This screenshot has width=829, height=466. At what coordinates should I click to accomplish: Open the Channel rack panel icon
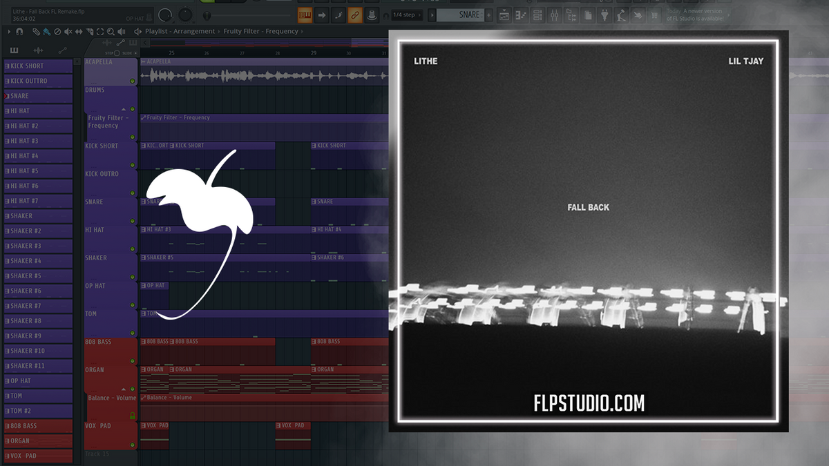tap(537, 14)
